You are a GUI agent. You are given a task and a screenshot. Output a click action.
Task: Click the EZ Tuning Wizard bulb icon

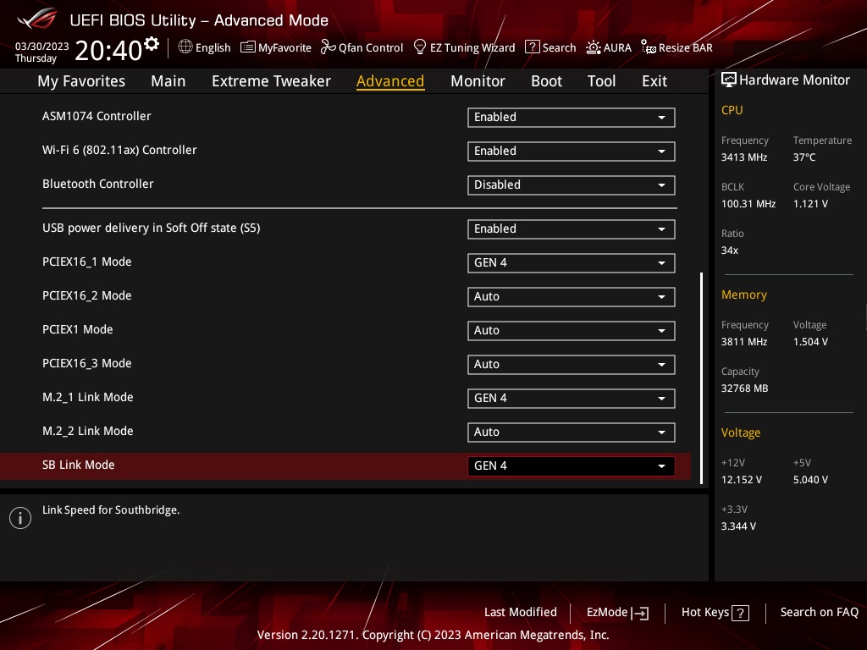coord(420,47)
